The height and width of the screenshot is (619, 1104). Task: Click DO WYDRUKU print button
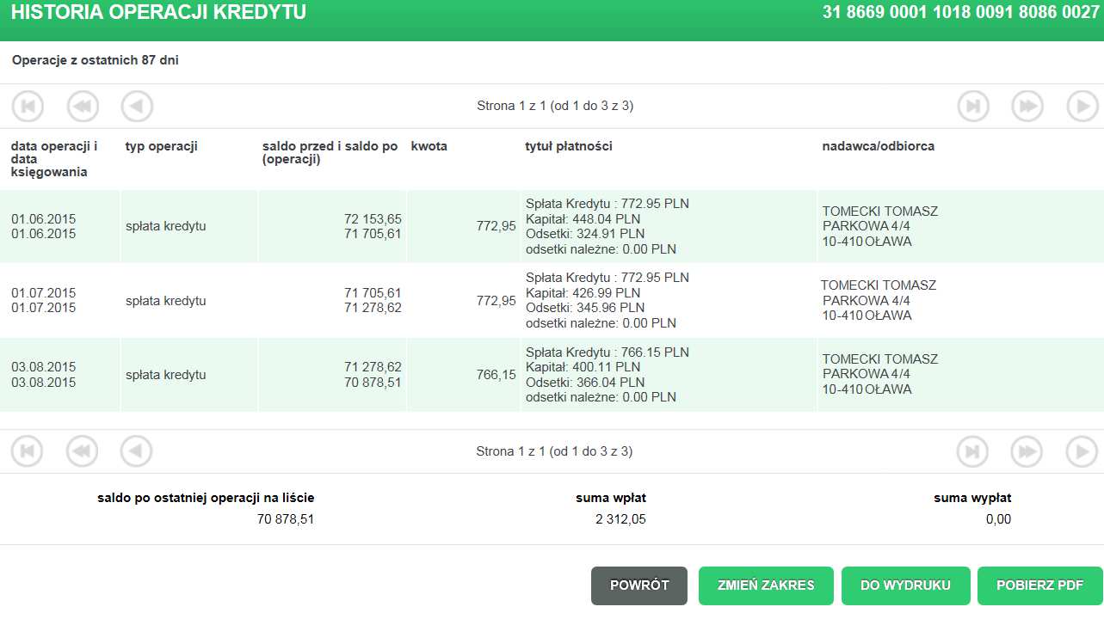pos(905,585)
